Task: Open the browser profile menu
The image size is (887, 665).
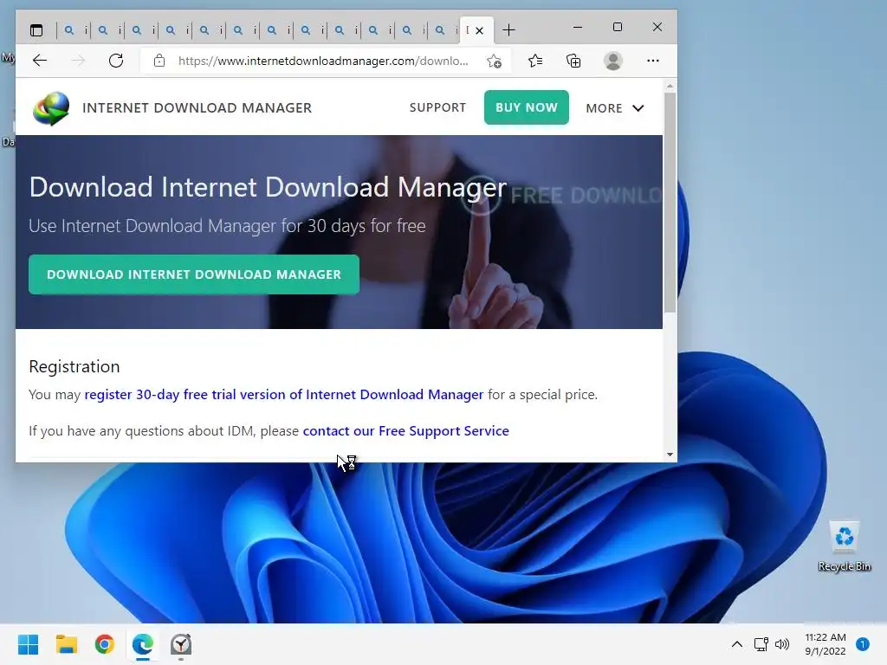Action: [612, 61]
